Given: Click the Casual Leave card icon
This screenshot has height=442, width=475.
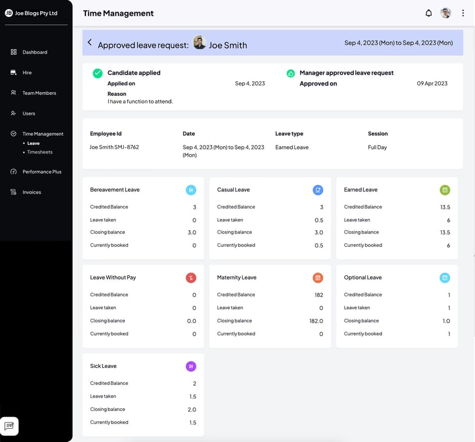Looking at the screenshot, I should [x=318, y=190].
